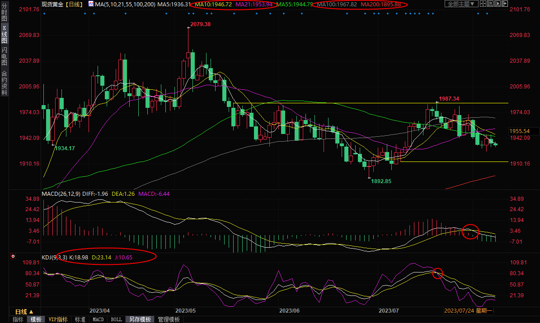Open 管理模板 template manager
Viewport: 540px width, 323px height.
[x=169, y=319]
